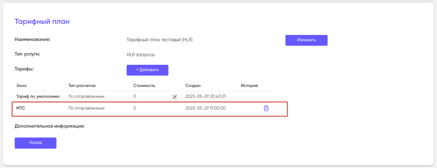Click the История column header

(x=249, y=86)
